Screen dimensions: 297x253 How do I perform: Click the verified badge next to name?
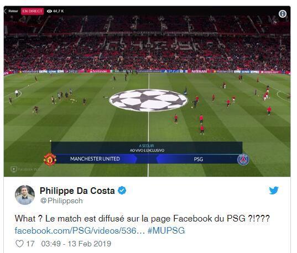point(122,191)
